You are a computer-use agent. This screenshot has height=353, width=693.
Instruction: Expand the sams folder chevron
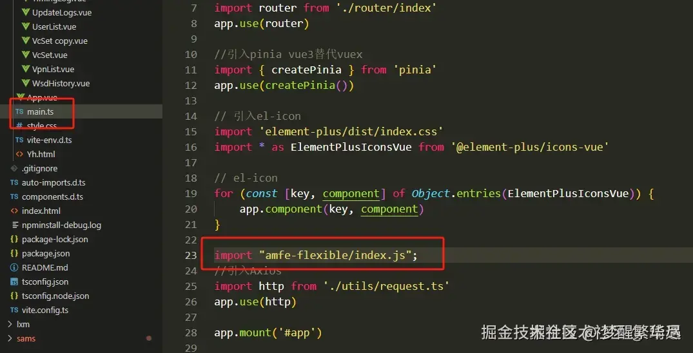coord(10,338)
